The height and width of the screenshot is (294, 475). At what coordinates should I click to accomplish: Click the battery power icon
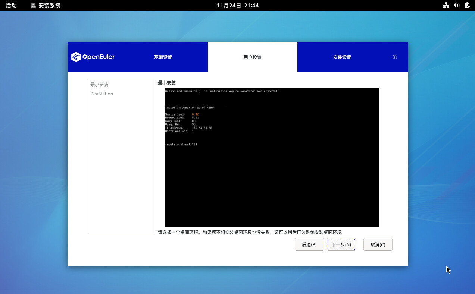(x=467, y=5)
